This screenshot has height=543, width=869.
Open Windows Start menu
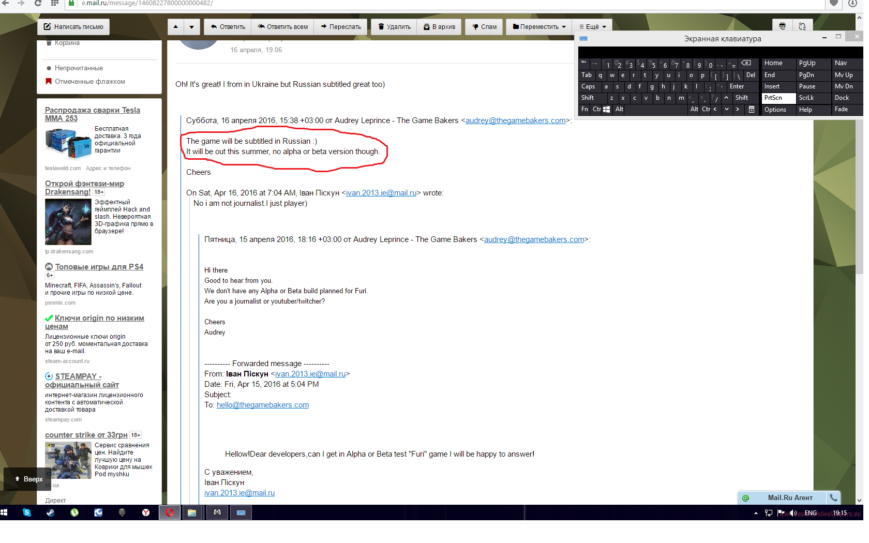pyautogui.click(x=4, y=512)
